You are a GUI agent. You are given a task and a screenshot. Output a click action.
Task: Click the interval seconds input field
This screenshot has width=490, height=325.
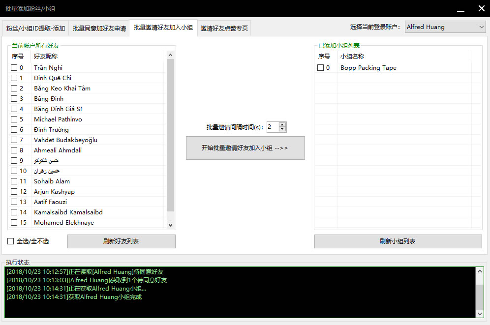tap(273, 127)
